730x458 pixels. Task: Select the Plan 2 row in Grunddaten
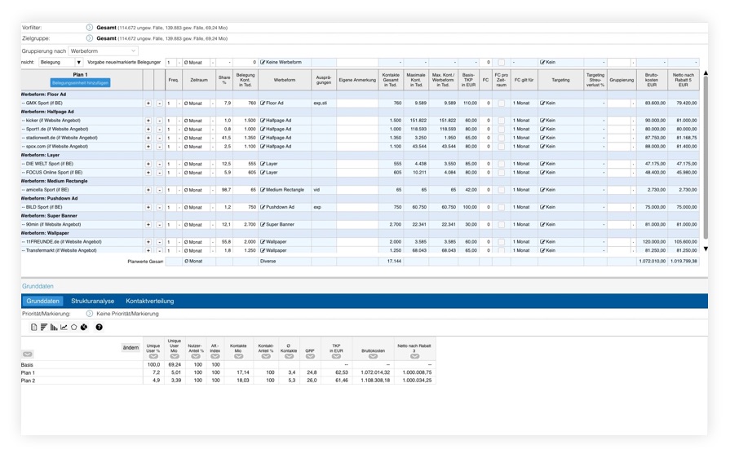pyautogui.click(x=228, y=381)
